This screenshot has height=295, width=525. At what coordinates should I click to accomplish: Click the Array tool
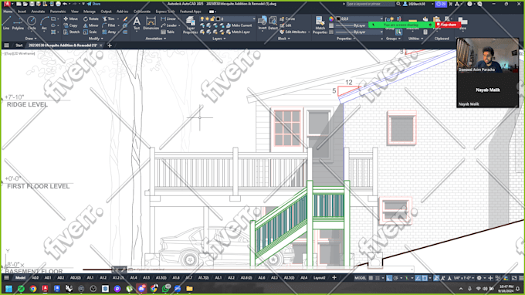click(x=109, y=32)
